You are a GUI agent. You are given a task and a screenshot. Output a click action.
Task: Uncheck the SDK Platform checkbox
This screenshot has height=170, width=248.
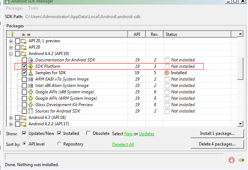tap(24, 66)
